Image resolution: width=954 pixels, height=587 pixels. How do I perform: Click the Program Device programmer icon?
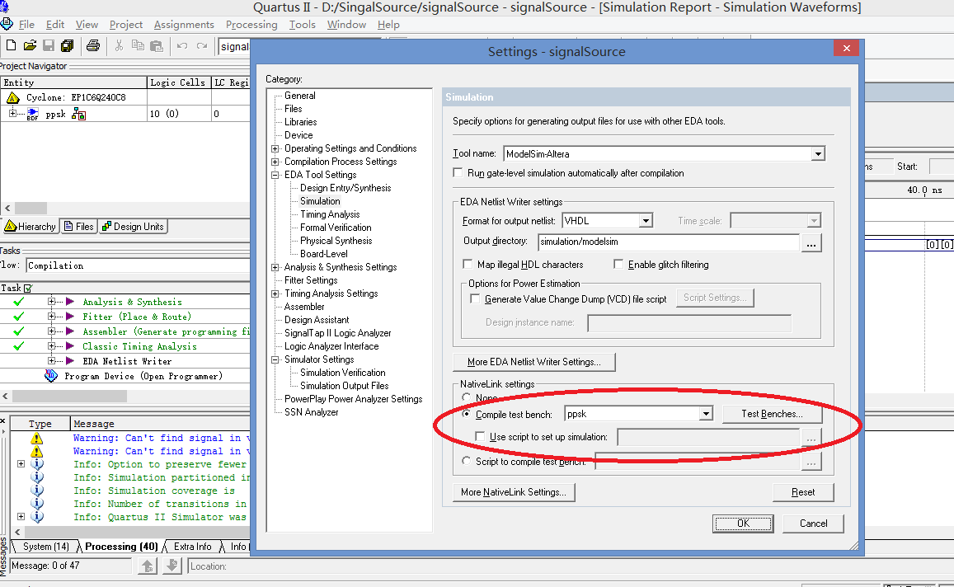point(51,376)
